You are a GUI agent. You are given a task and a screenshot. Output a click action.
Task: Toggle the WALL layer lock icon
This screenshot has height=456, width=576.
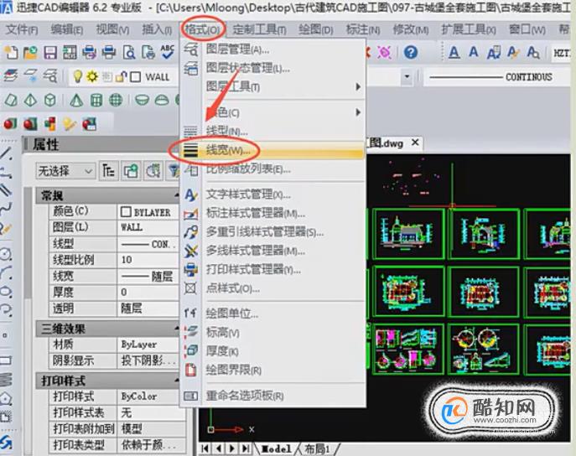121,76
